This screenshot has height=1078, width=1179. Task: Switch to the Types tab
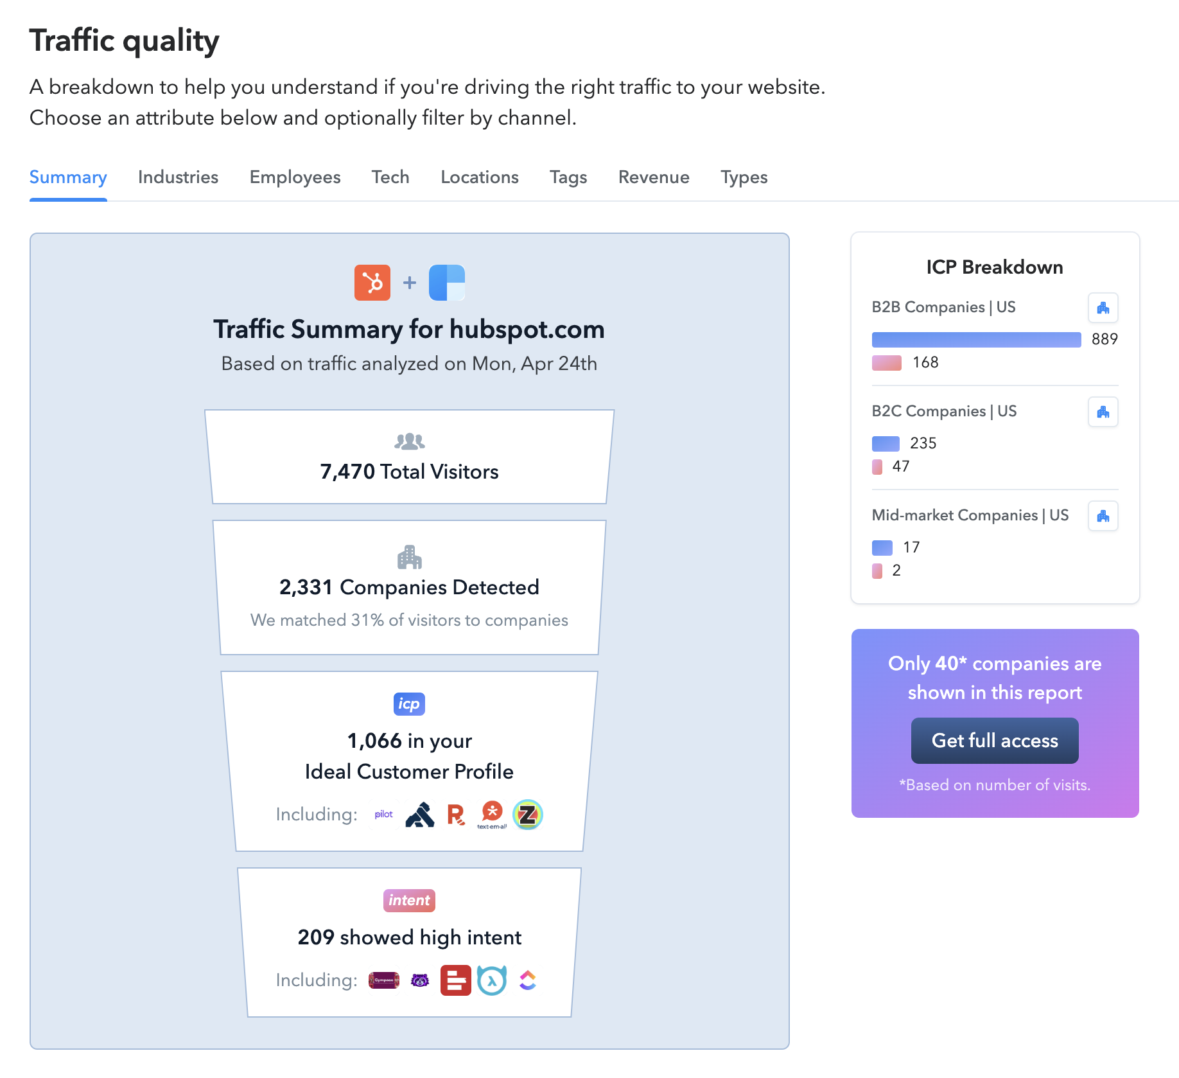coord(744,177)
